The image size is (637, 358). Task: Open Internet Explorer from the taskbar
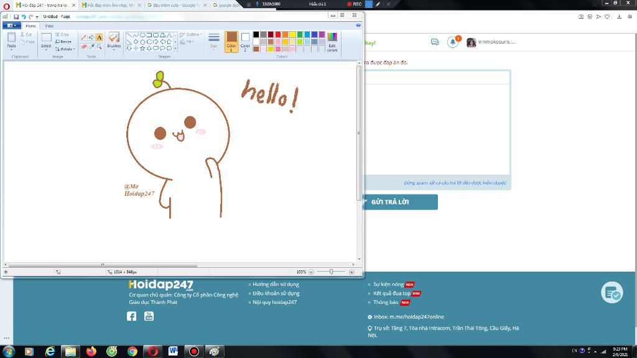50,351
